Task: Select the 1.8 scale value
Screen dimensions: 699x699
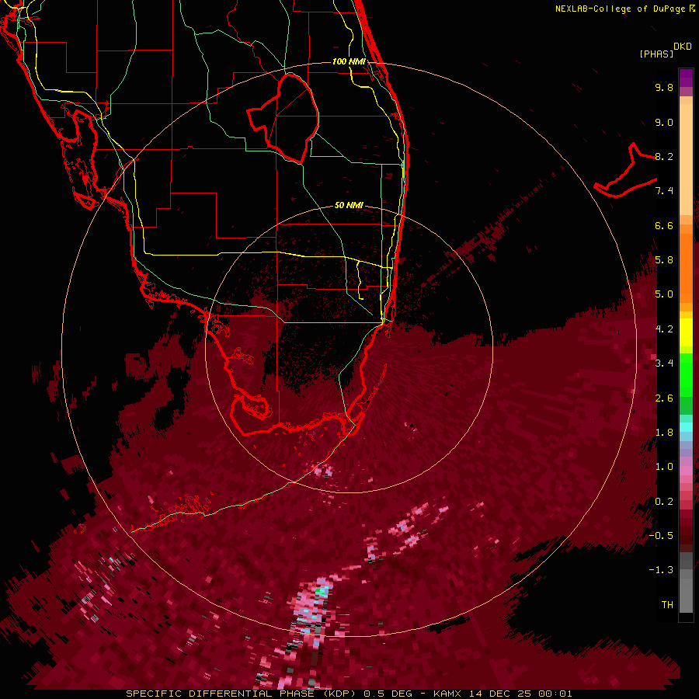Action: coord(664,433)
